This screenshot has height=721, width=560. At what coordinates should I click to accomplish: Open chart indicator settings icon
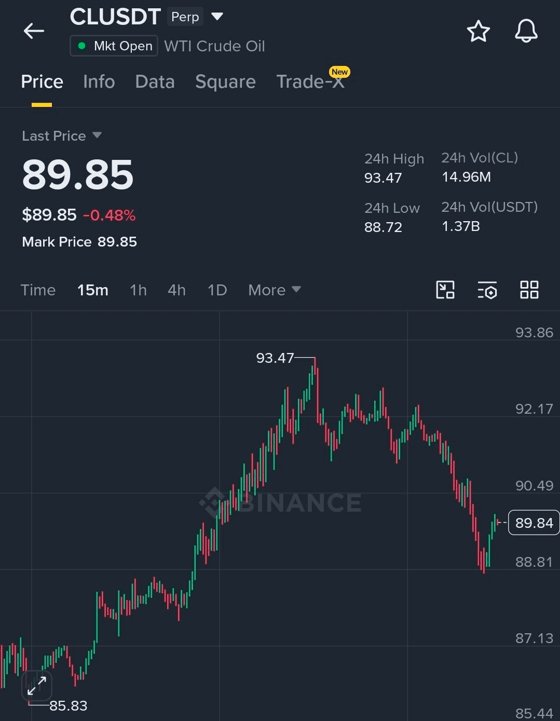point(487,290)
